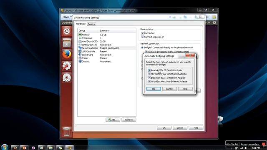Select the Sound Card device row
Image resolution: width=267 pixels, height=150 pixels.
coord(107,55)
